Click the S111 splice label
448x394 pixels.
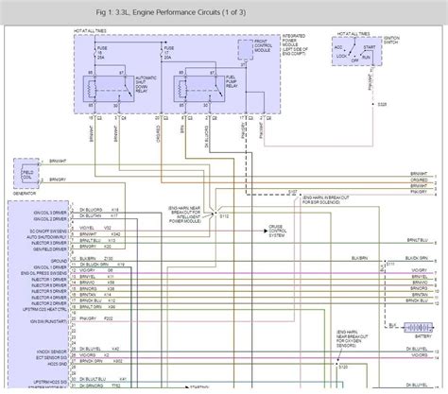click(x=390, y=264)
